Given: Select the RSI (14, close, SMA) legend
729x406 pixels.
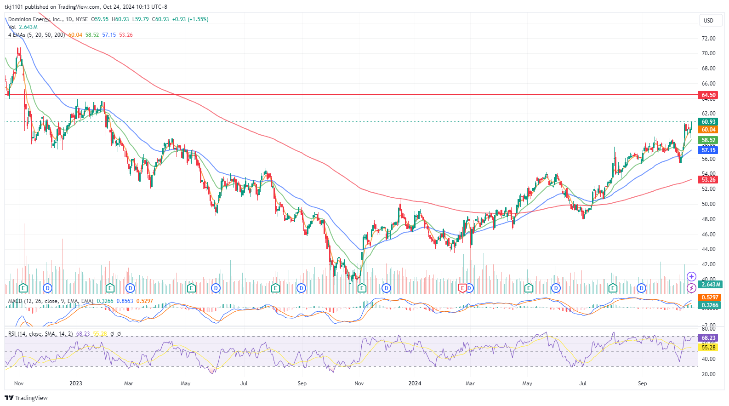Looking at the screenshot, I should click(x=40, y=334).
